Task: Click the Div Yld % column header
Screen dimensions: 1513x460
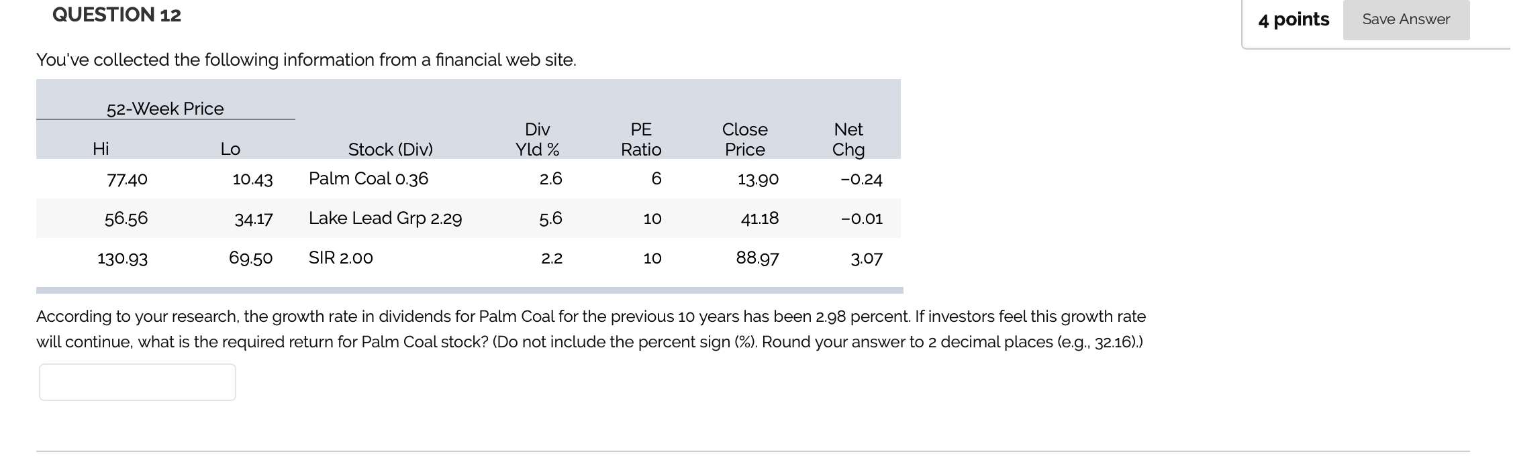Action: (537, 139)
